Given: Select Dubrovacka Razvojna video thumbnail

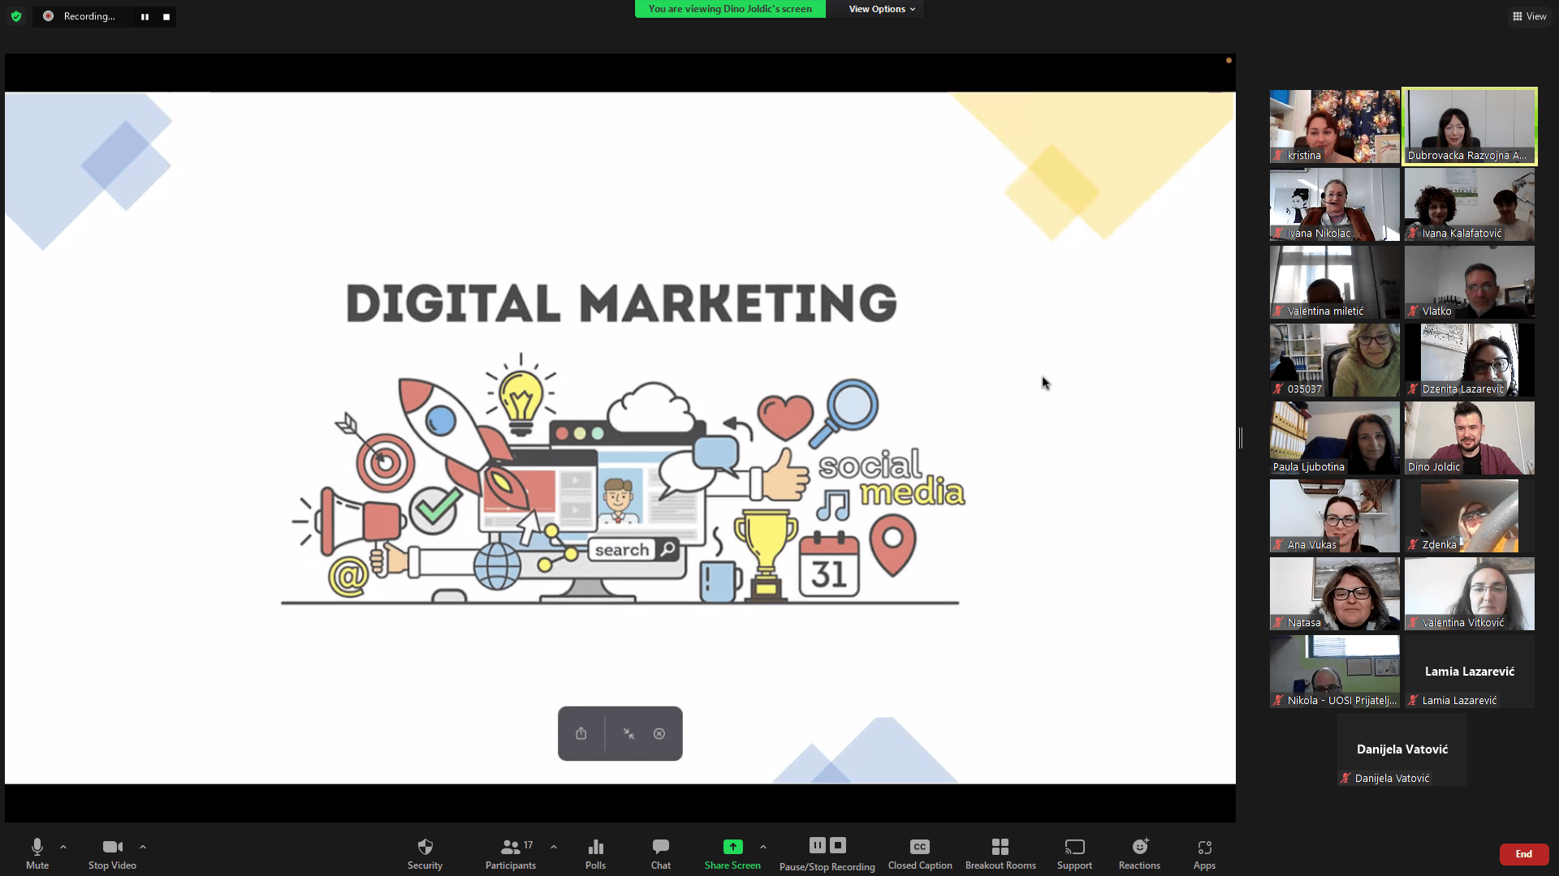Looking at the screenshot, I should [x=1470, y=126].
